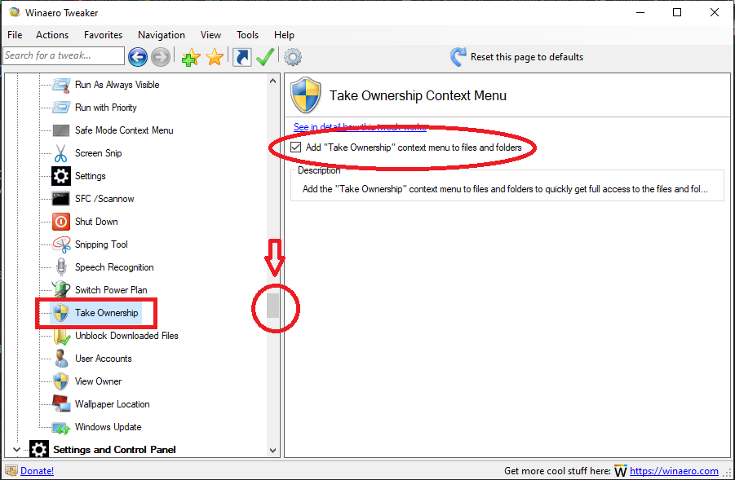Click the Search for a tweak field
The height and width of the screenshot is (480, 735).
coord(64,55)
